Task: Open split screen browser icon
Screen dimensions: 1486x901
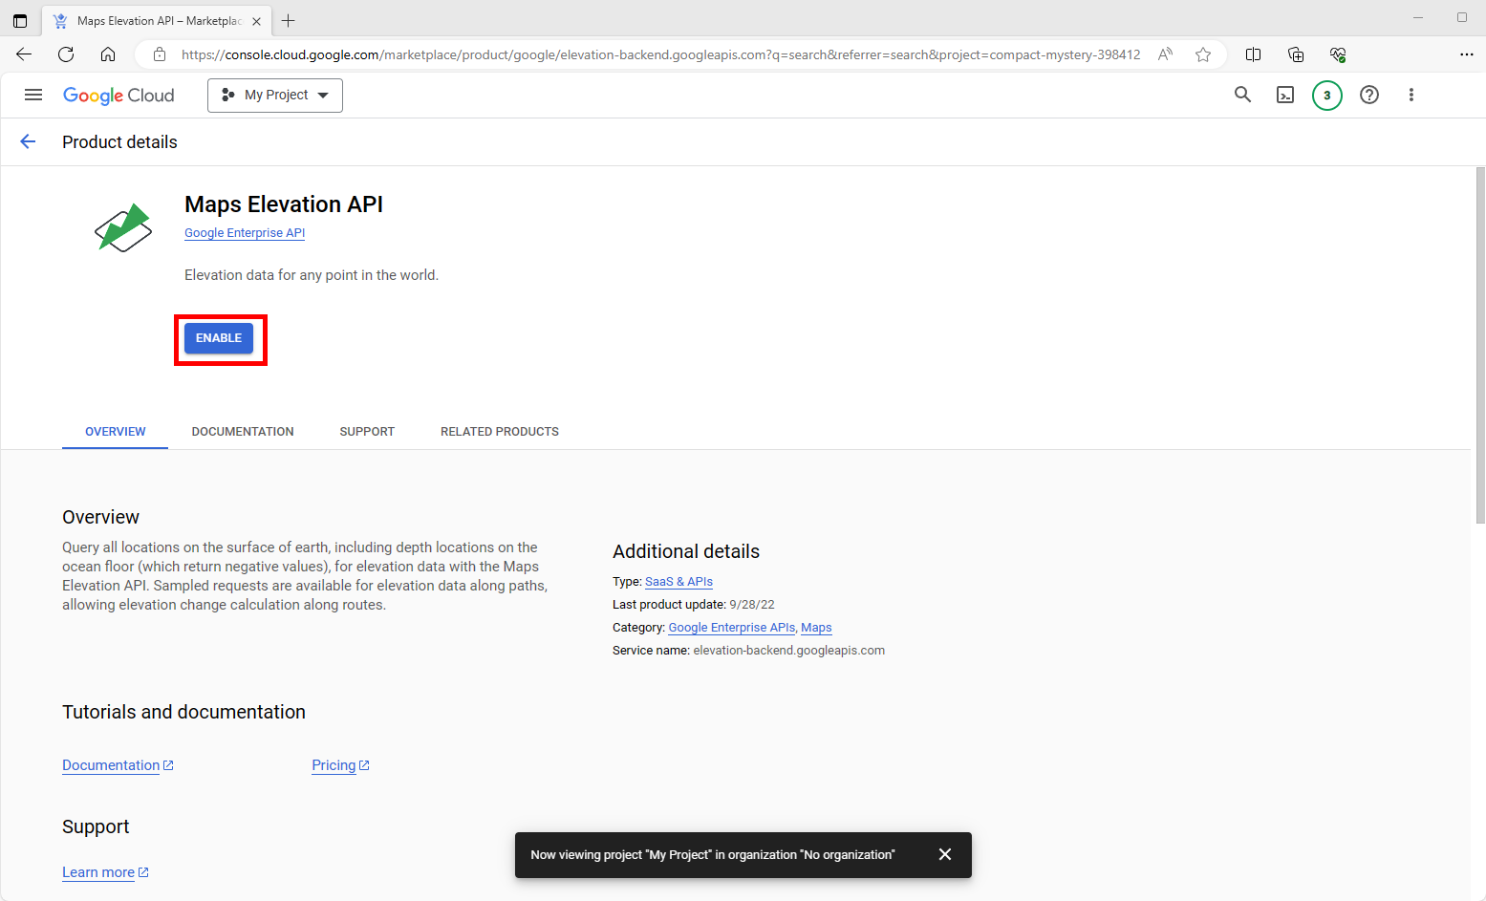Action: point(1254,54)
